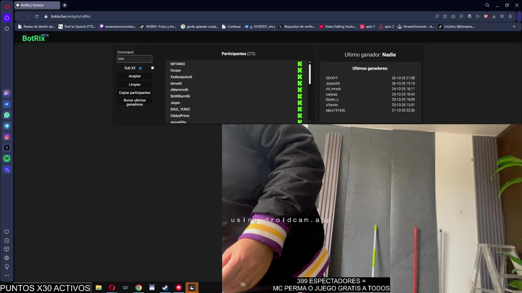
Task: Open Telegram in the sidebar
Action: click(x=7, y=126)
